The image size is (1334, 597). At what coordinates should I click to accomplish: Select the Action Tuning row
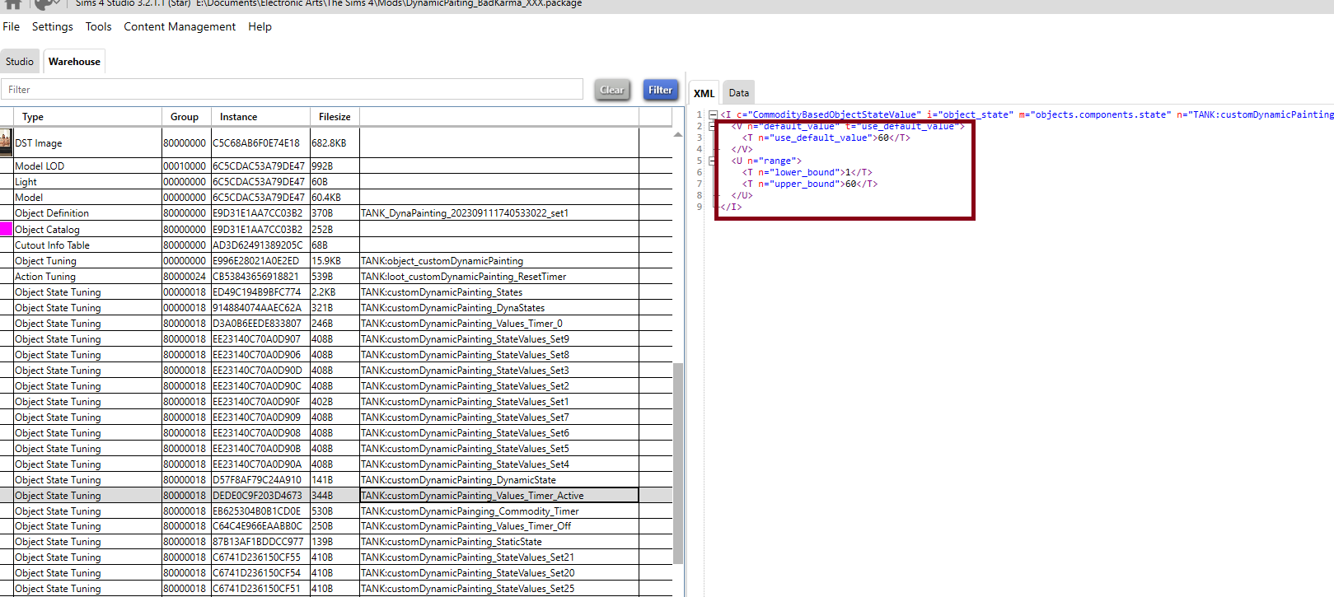click(x=336, y=276)
